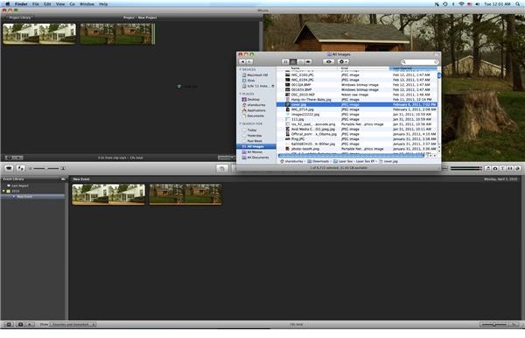This screenshot has height=338, width=525.
Task: Play selected event from beginning
Action: (x=30, y=324)
